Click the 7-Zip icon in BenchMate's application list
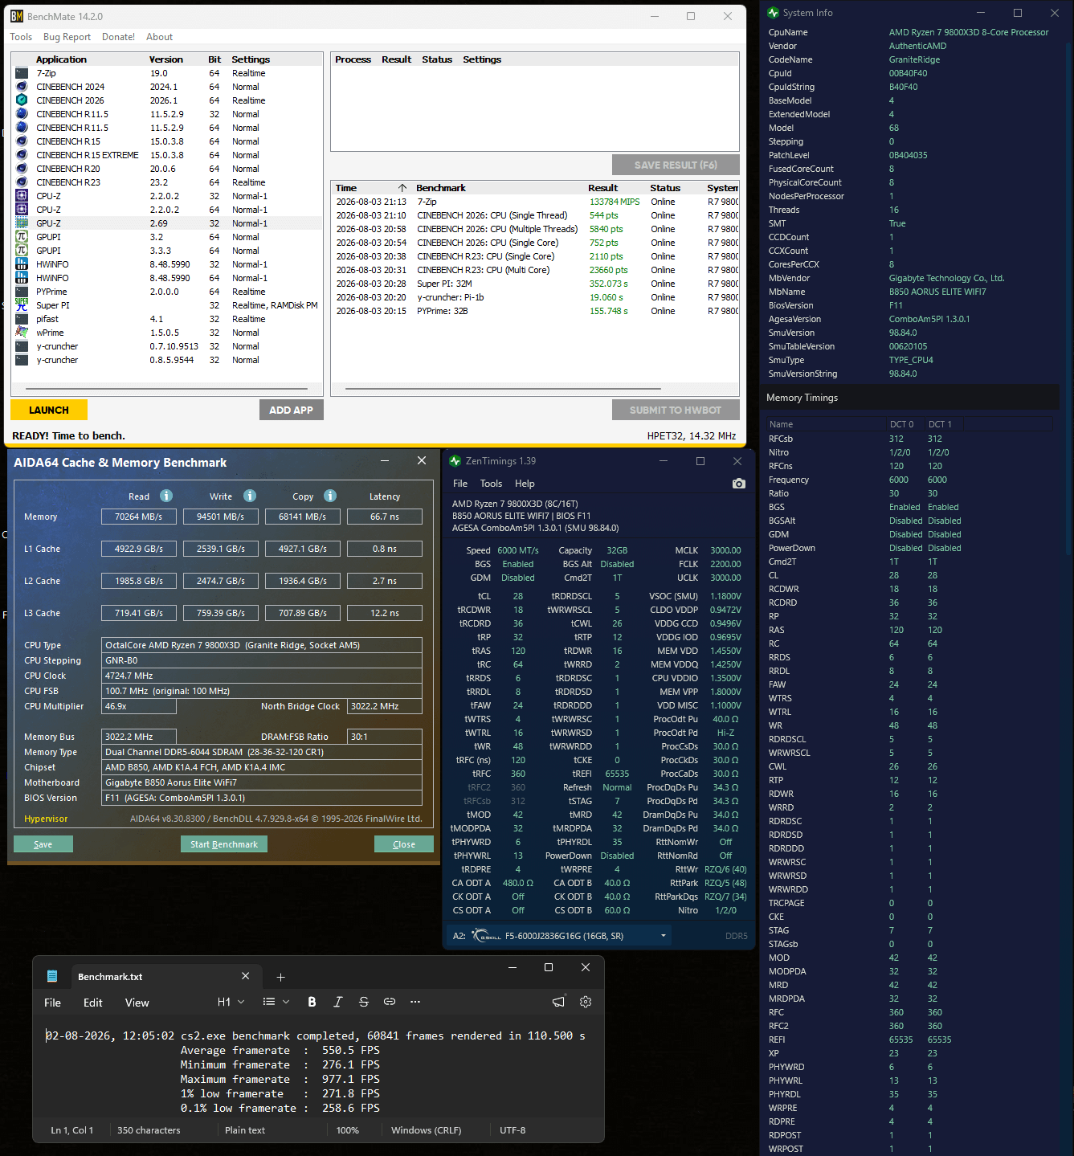This screenshot has width=1074, height=1156. 22,73
